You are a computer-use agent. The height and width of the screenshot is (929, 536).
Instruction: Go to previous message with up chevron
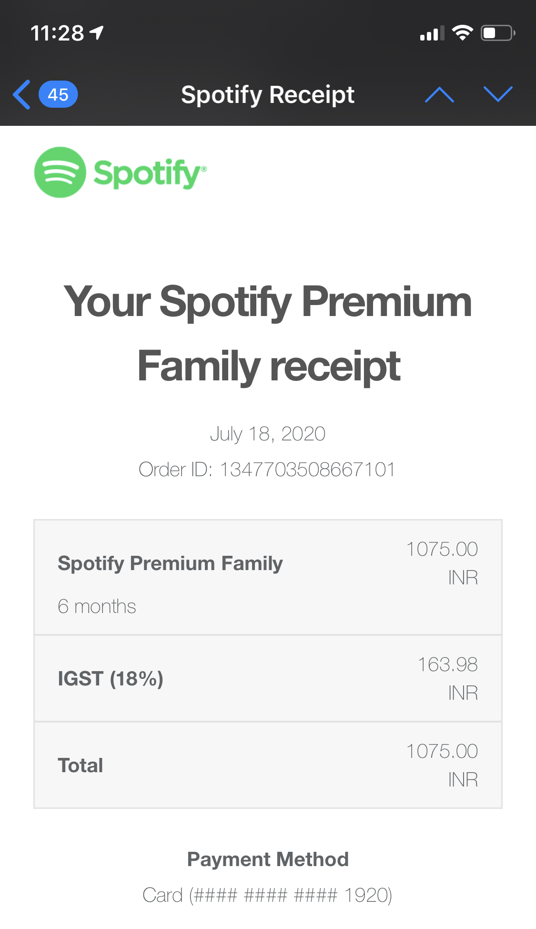point(439,94)
